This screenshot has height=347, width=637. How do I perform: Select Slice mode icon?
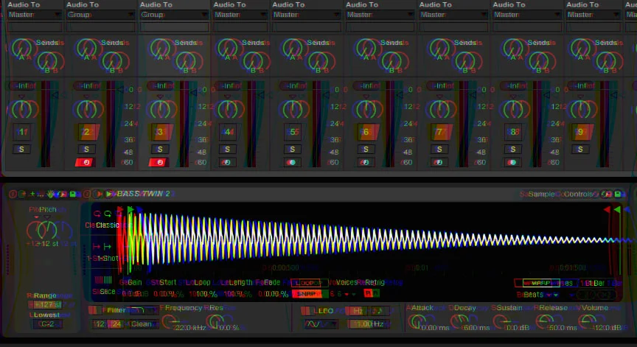107,280
